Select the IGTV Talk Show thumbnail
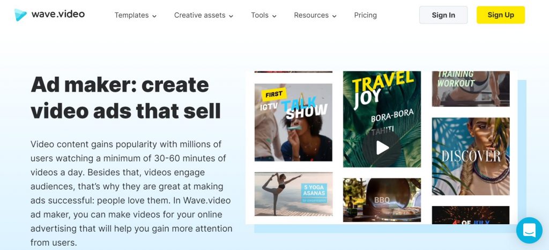549x250 pixels. pyautogui.click(x=293, y=122)
